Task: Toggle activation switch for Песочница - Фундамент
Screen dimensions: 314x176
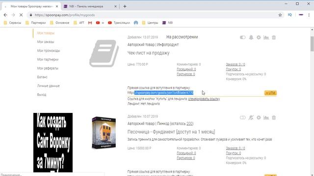Action: [x=242, y=117]
